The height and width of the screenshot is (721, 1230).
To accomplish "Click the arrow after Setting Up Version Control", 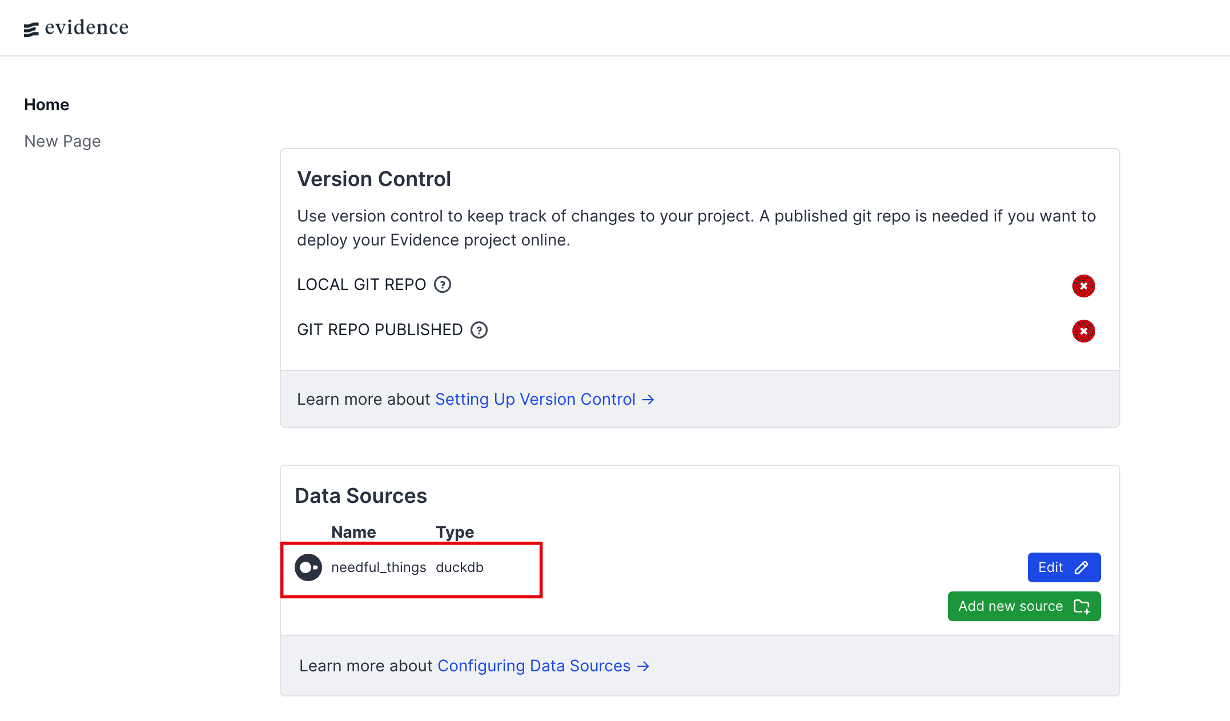I will pos(648,400).
